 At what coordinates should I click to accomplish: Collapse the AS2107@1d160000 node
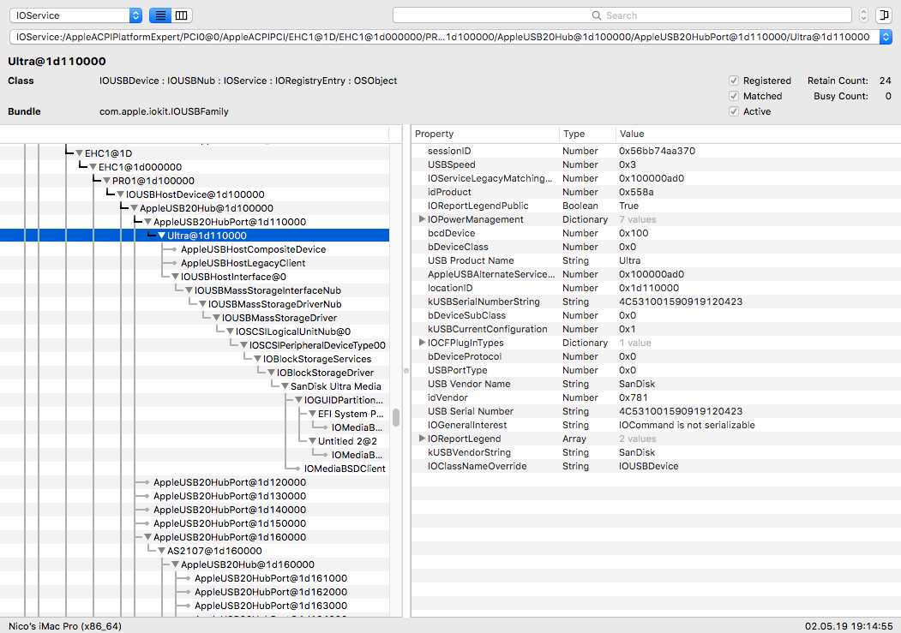tap(161, 551)
